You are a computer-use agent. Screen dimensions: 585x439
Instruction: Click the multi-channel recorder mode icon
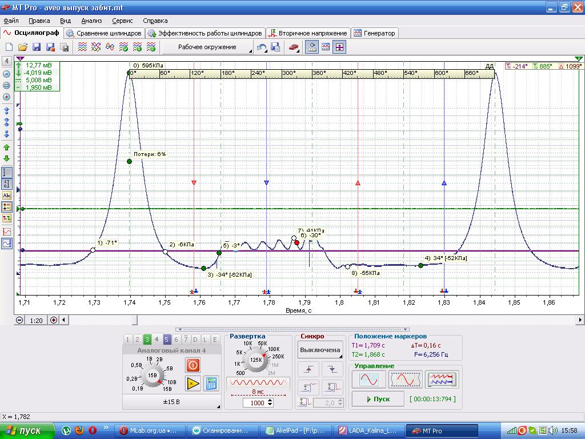click(442, 380)
